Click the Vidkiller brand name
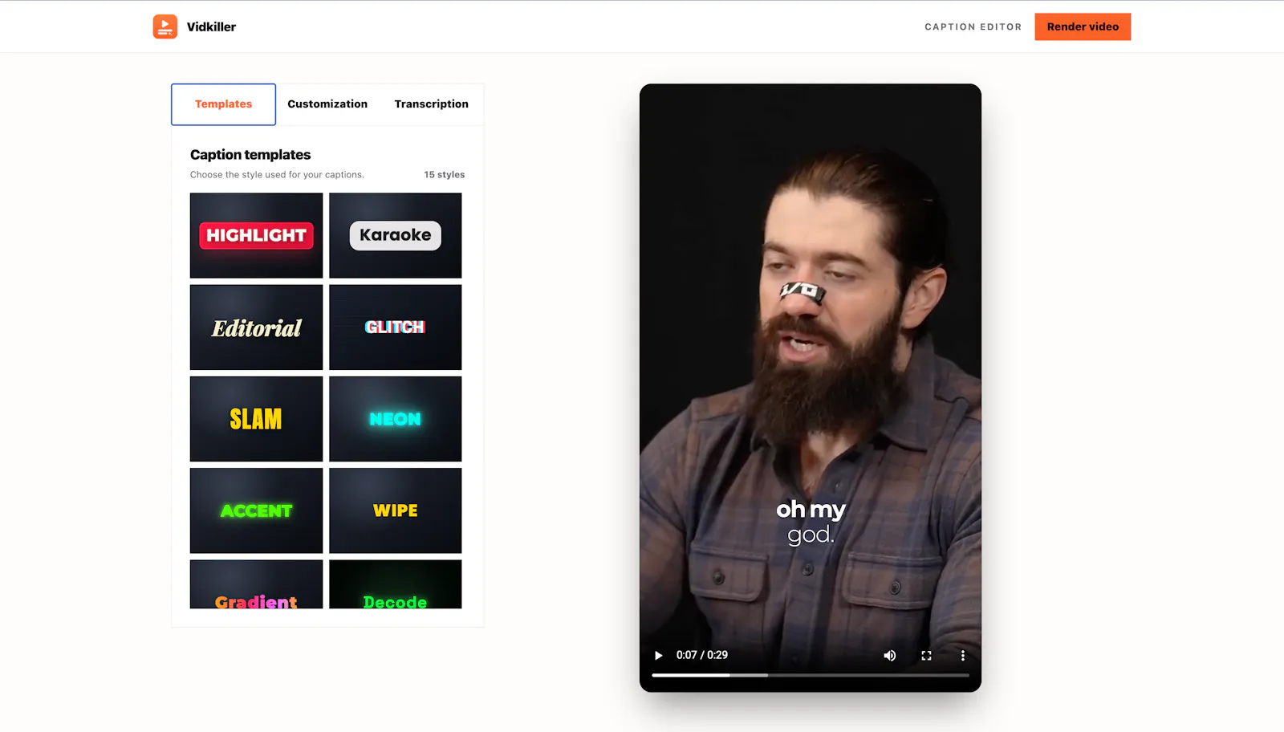This screenshot has width=1284, height=732. tap(211, 26)
